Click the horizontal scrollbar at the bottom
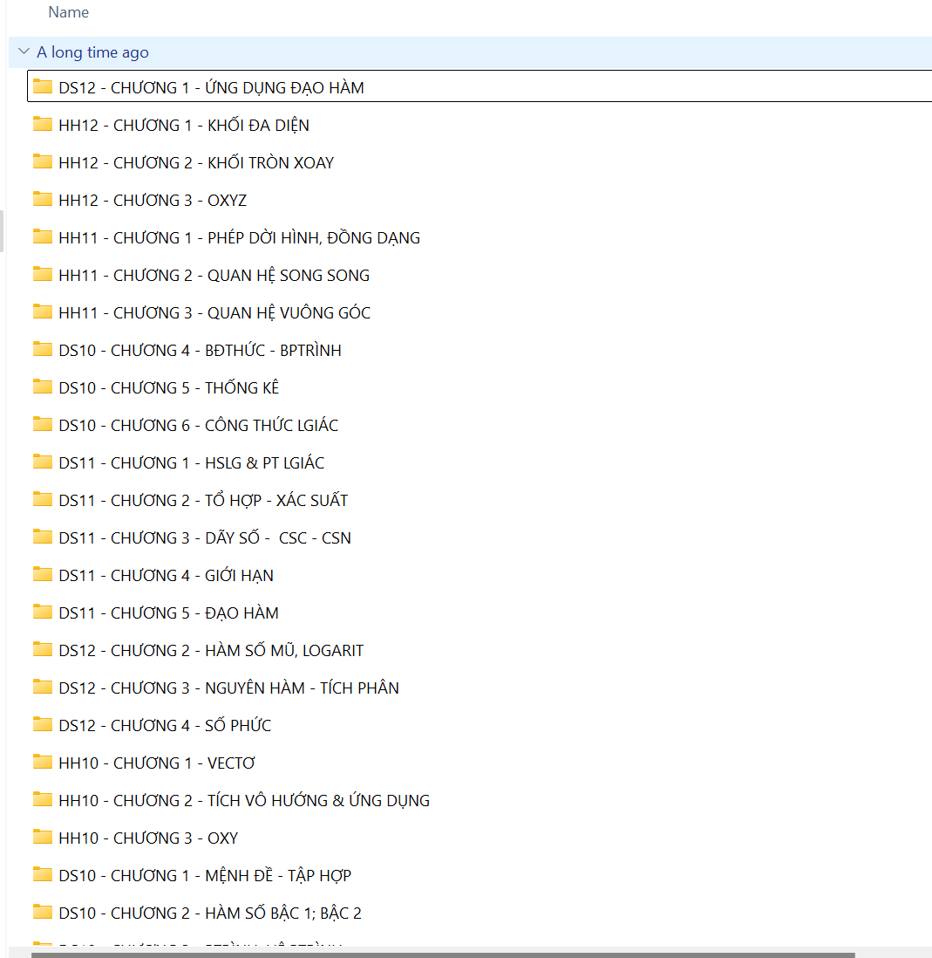The width and height of the screenshot is (932, 958). tap(443, 955)
